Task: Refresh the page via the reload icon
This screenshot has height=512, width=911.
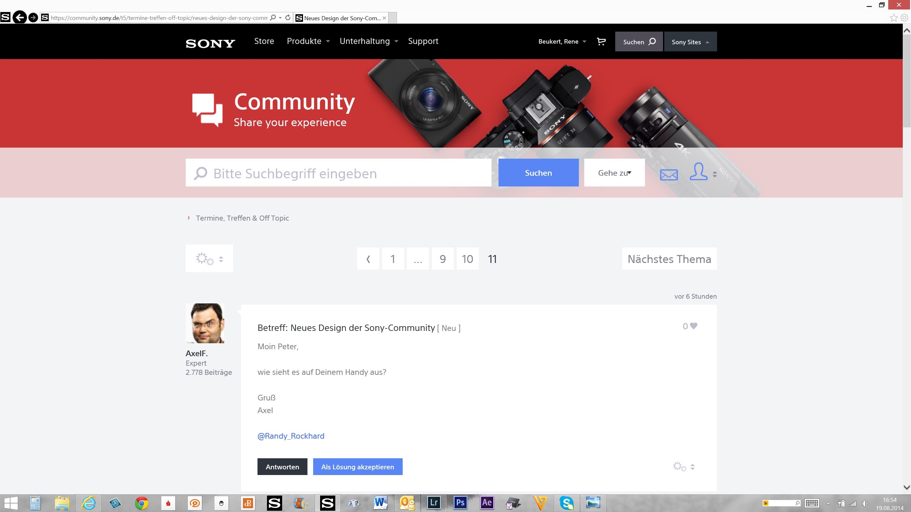Action: click(288, 18)
